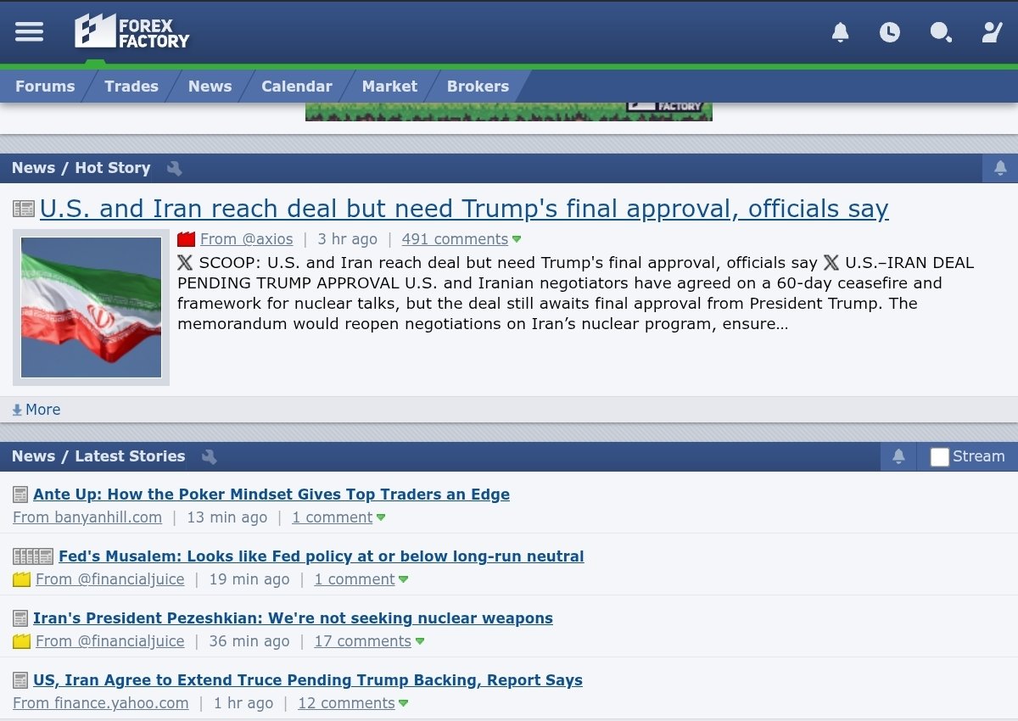Open the Calendar tab
The width and height of the screenshot is (1018, 721).
pyautogui.click(x=297, y=87)
